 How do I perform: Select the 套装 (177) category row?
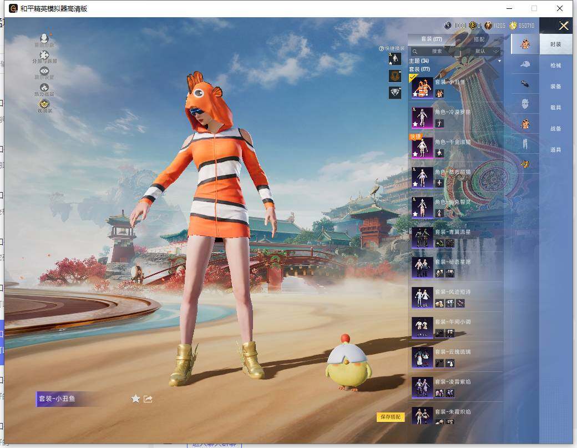(419, 69)
